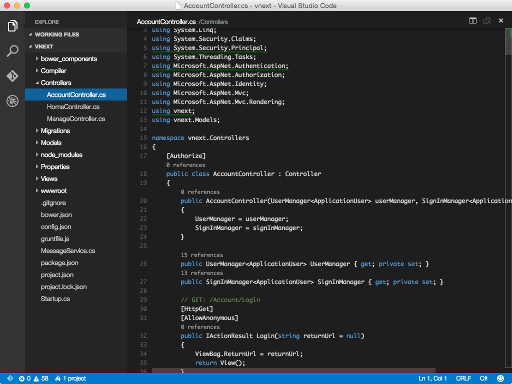Open MessageService.cs file
Viewport: 512px width, 384px height.
tap(76, 251)
